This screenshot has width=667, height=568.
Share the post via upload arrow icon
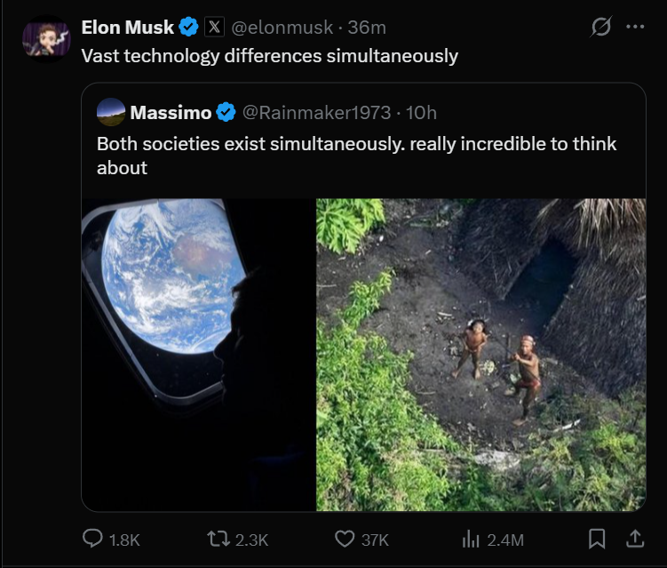(x=635, y=539)
